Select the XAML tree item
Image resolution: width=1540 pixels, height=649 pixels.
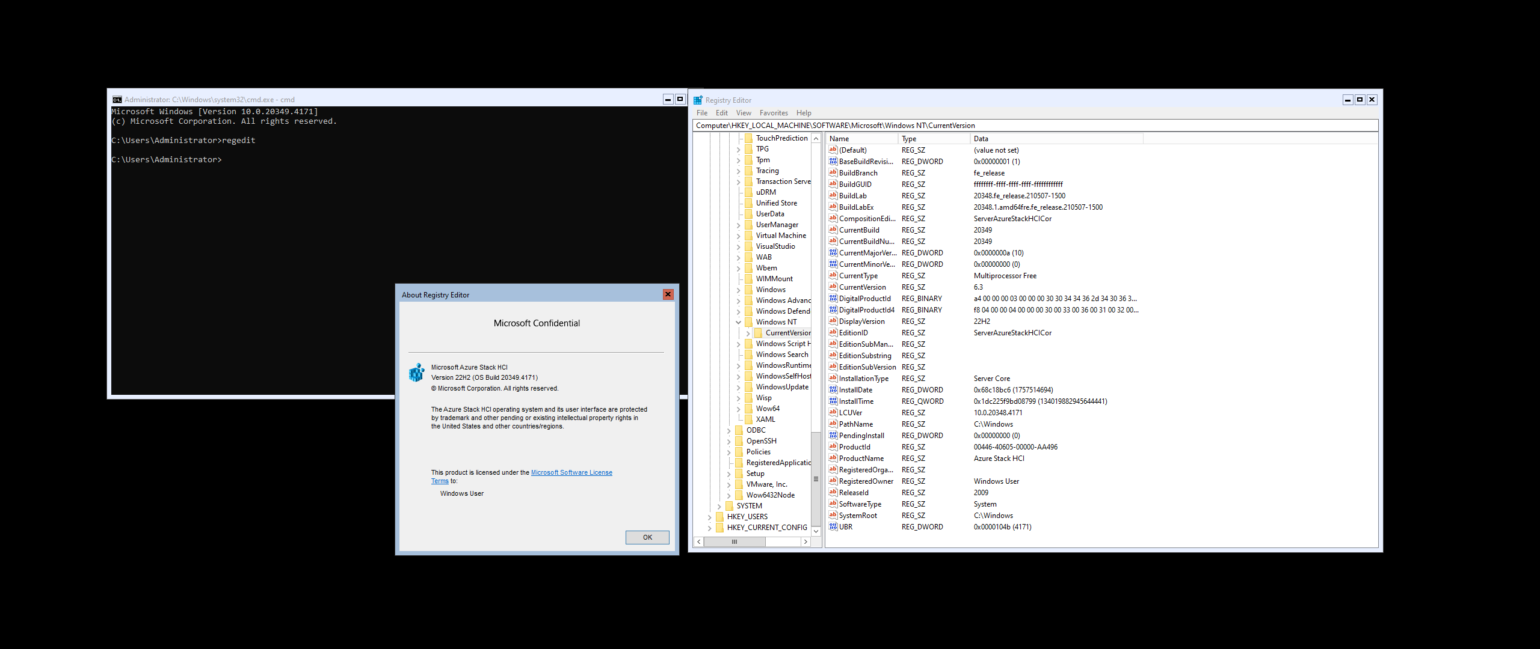tap(766, 419)
